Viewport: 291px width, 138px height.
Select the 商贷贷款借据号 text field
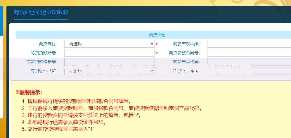109,62
